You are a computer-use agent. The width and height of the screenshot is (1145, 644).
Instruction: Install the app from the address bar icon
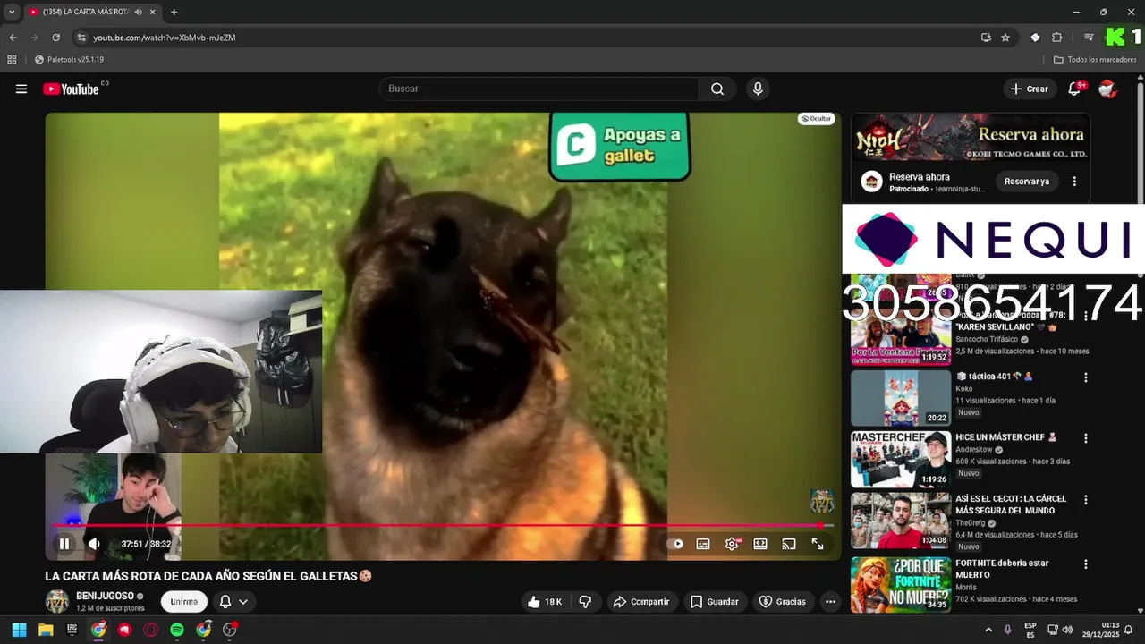986,38
